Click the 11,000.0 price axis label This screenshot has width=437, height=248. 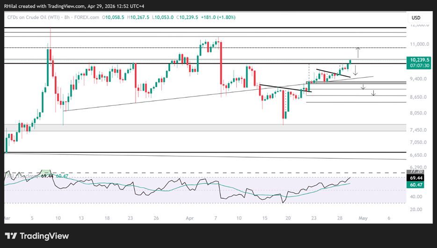420,44
